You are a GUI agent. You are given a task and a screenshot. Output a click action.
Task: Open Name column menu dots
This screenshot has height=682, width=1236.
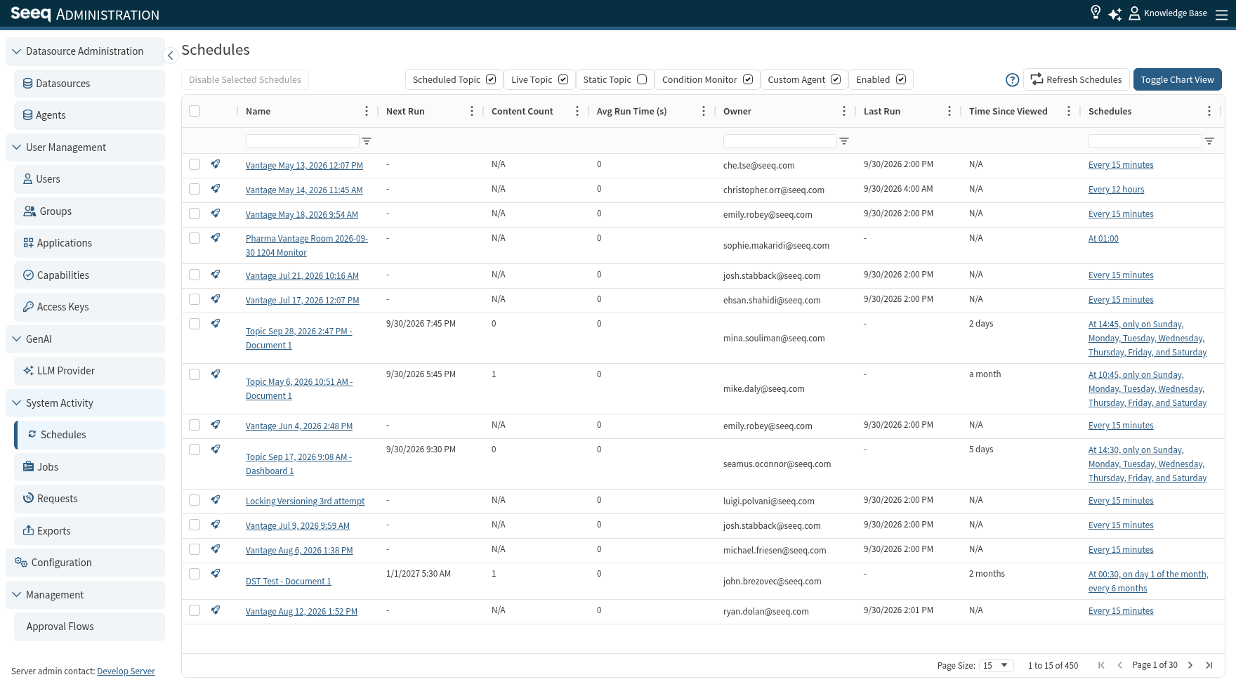[x=367, y=111]
